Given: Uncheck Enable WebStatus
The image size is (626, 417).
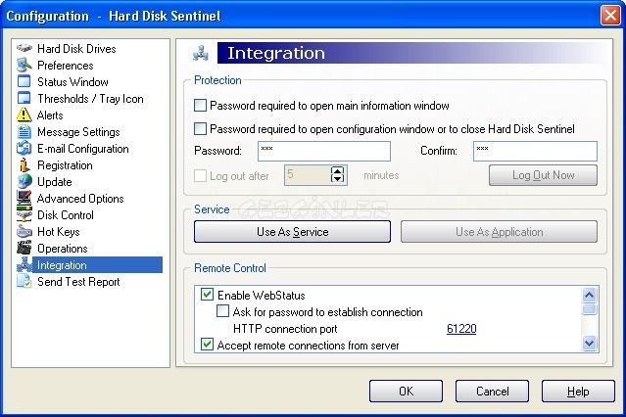Looking at the screenshot, I should click(x=207, y=295).
